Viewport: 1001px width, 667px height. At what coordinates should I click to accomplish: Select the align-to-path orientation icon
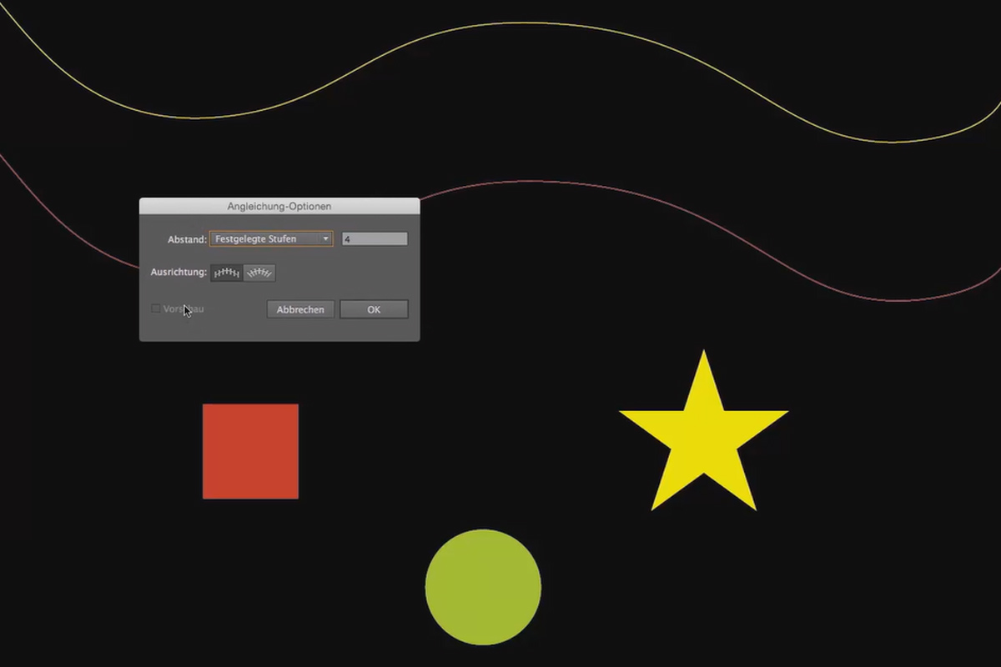click(x=259, y=273)
